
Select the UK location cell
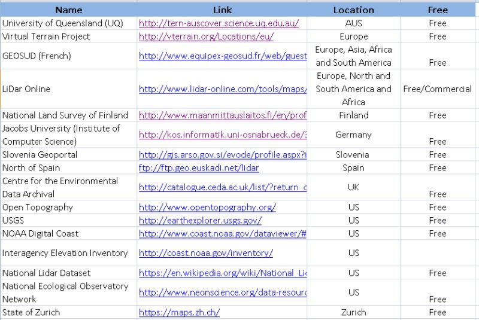click(353, 187)
